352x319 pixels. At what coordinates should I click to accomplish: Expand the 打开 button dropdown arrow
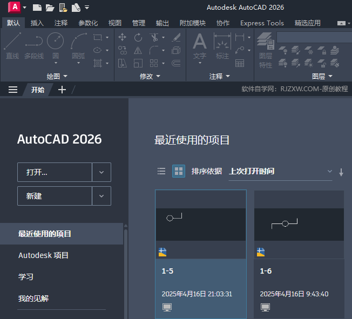tap(101, 172)
